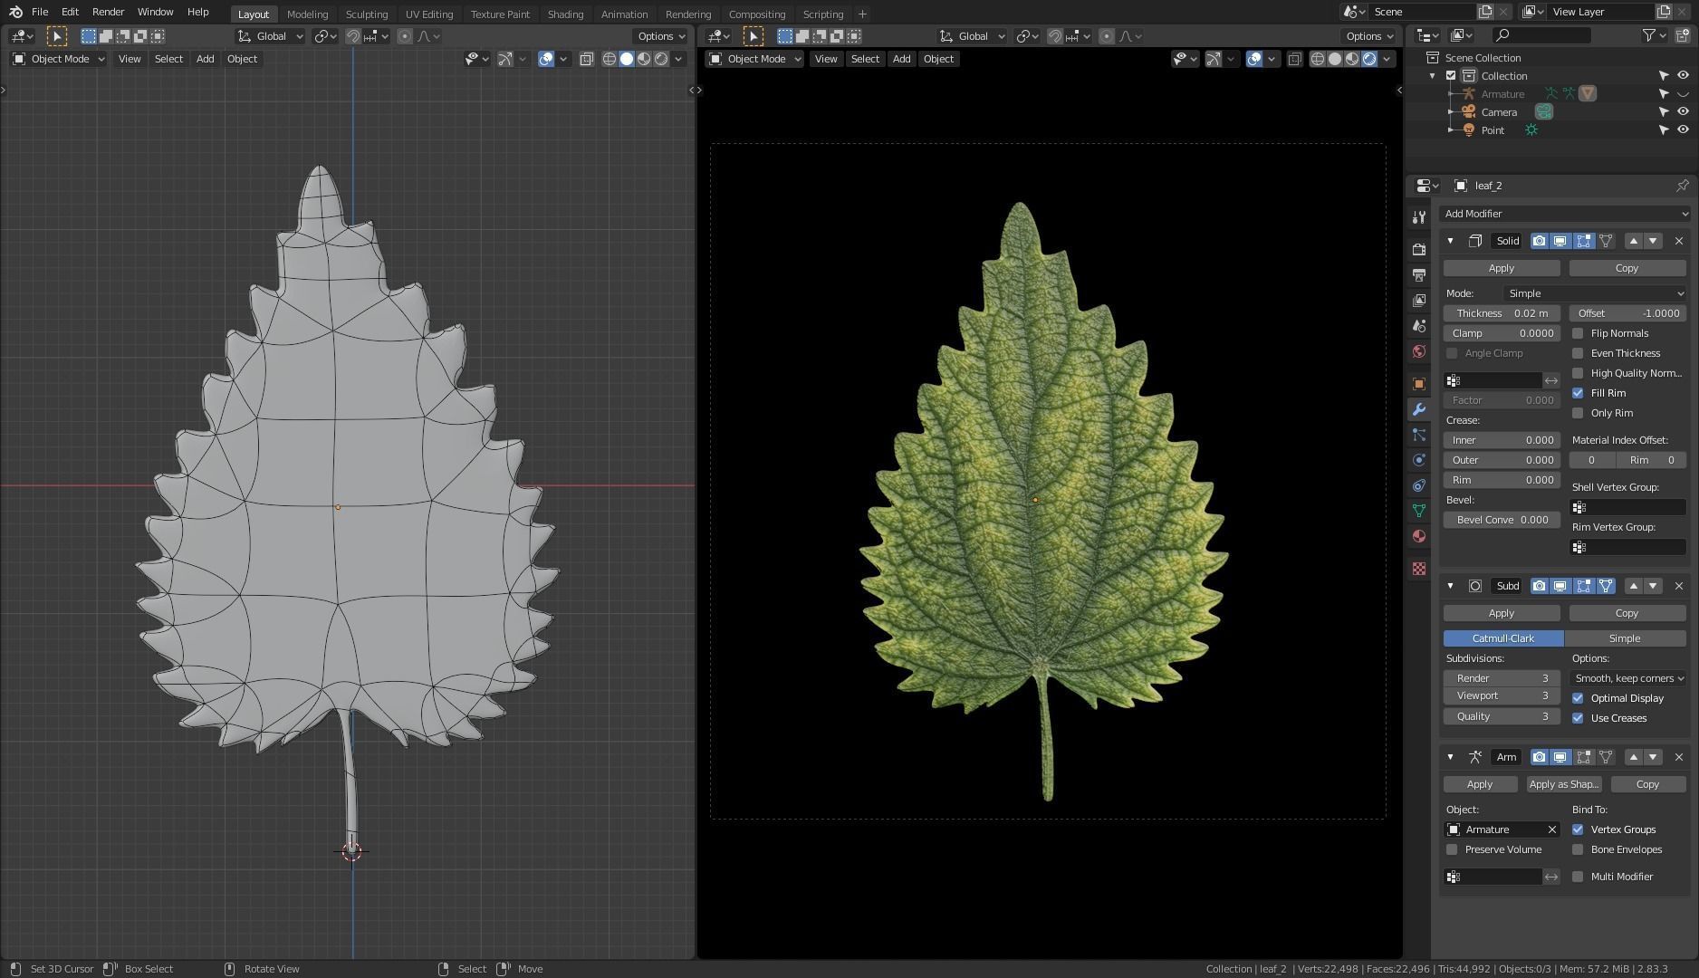Open right viewport Options dropdown
1699x978 pixels.
[x=1369, y=36]
